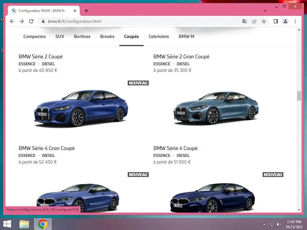Open the volume tray icon
The width and height of the screenshot is (307, 230).
(x=279, y=224)
